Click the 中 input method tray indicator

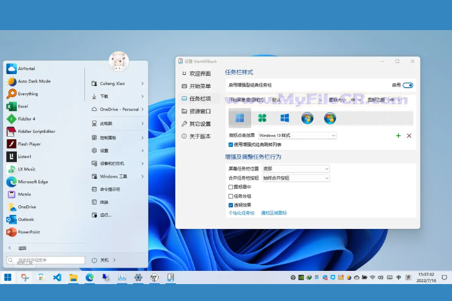point(399,277)
